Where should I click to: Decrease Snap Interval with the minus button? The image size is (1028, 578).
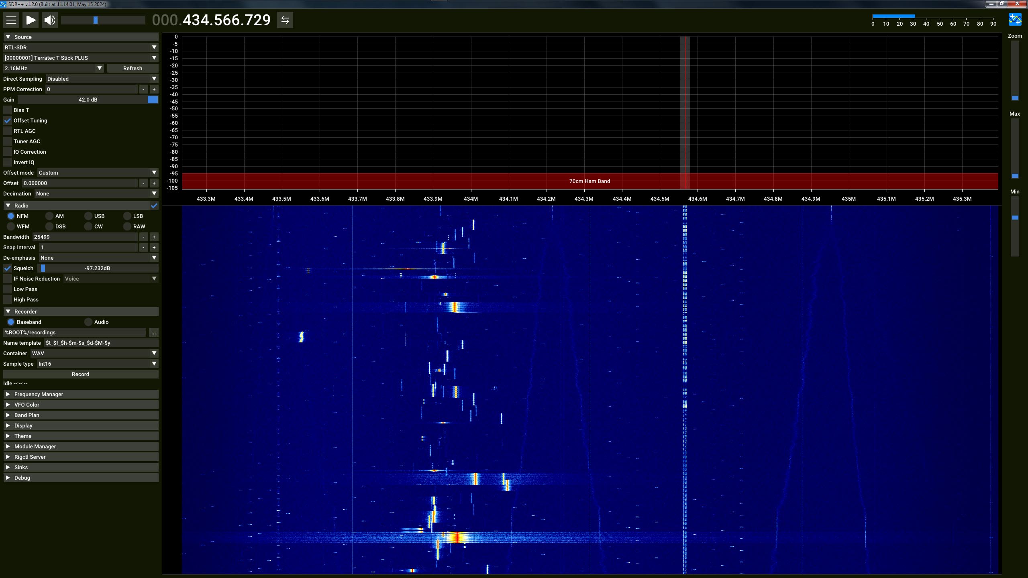[143, 247]
